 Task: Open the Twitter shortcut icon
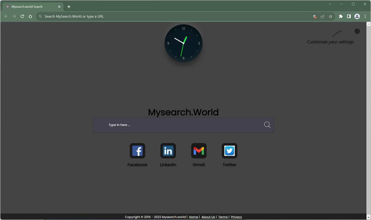coord(229,151)
